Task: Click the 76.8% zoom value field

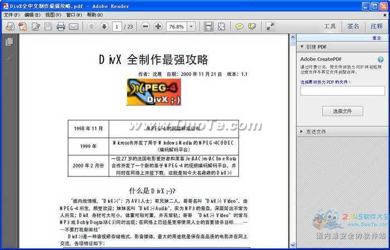Action: (177, 26)
